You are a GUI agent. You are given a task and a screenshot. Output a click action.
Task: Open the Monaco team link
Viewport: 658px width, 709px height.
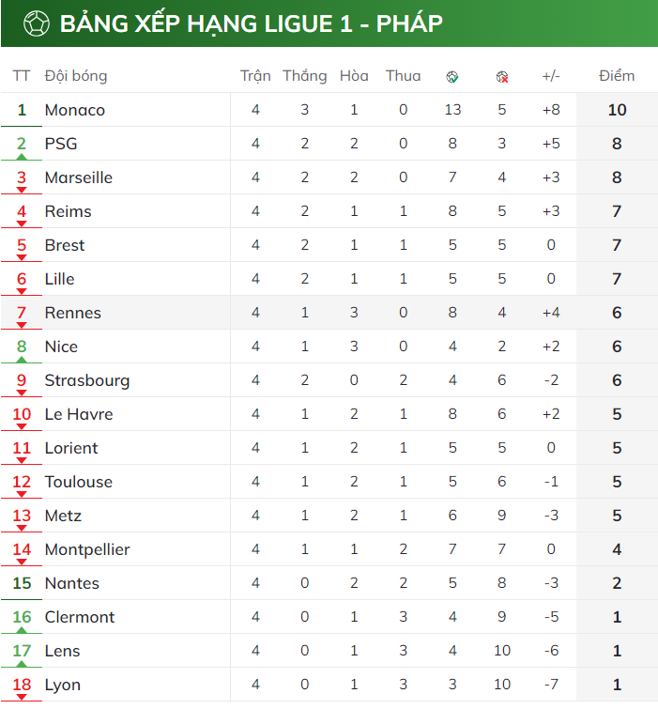coord(74,110)
